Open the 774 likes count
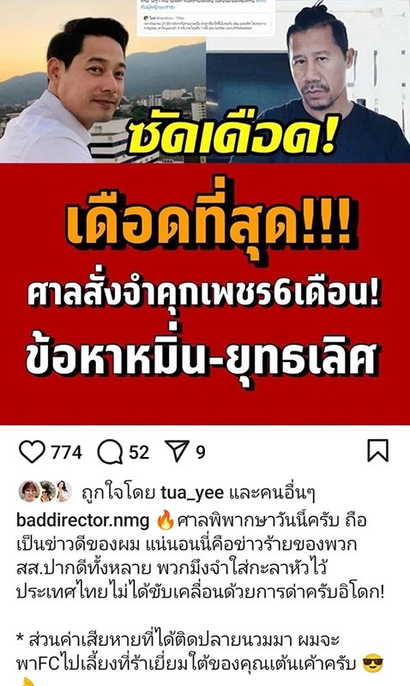This screenshot has height=686, width=410. click(67, 452)
